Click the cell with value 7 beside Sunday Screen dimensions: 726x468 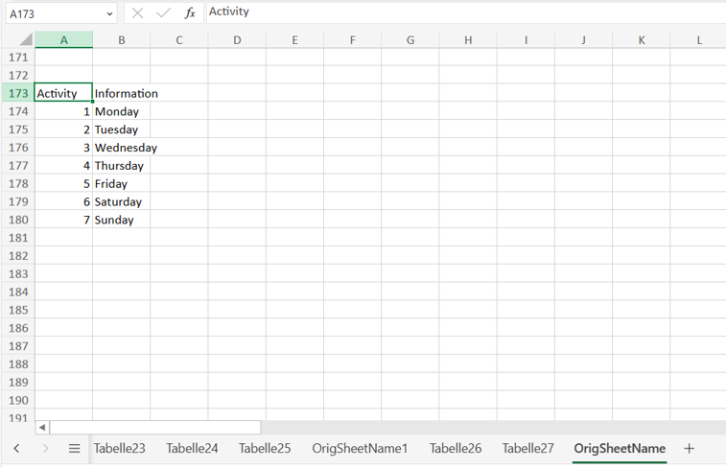63,220
